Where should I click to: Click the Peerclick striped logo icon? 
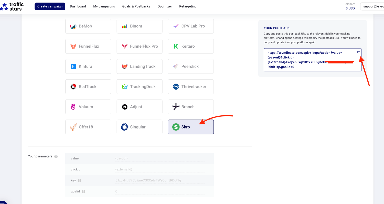click(x=176, y=67)
